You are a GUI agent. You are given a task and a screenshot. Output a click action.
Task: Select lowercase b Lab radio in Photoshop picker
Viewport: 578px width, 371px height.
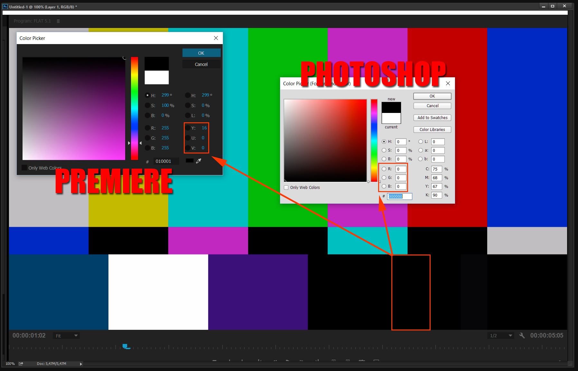[x=421, y=159]
